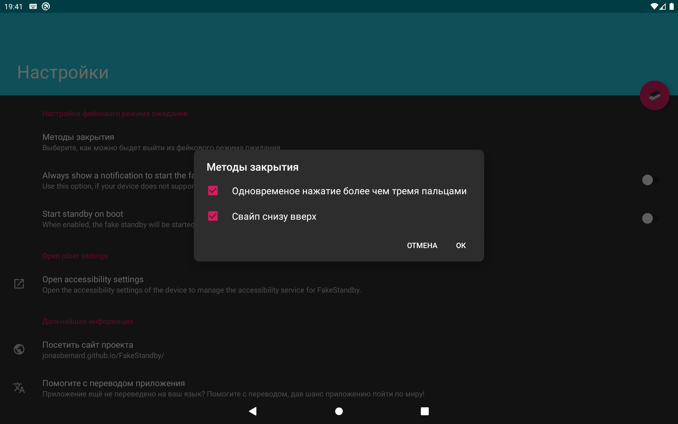The image size is (678, 424).
Task: Click the translate icon for app translation
Action: pos(19,388)
